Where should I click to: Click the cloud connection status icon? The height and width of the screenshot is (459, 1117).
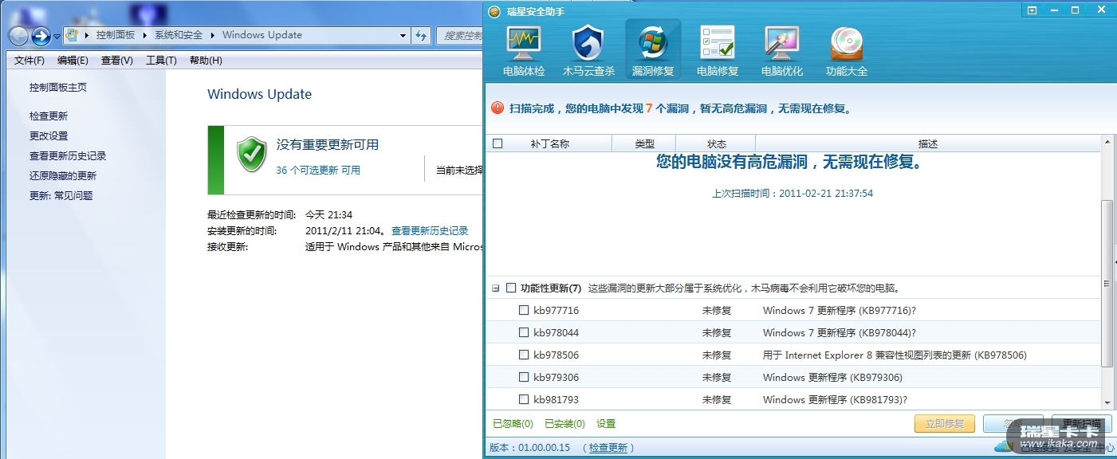point(1003,446)
